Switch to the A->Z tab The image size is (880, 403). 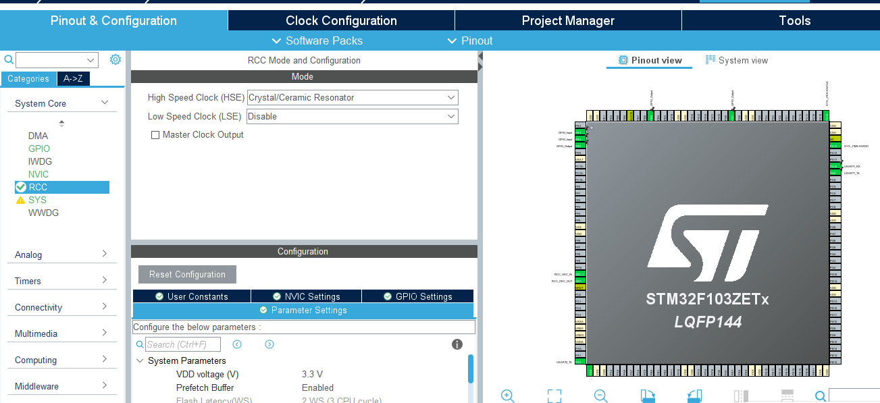tap(73, 79)
